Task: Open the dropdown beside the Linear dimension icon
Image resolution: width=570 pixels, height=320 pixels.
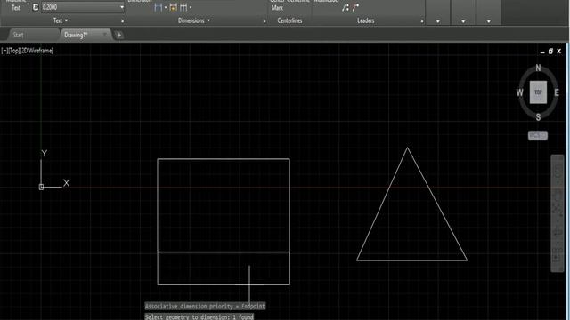Action: point(166,7)
